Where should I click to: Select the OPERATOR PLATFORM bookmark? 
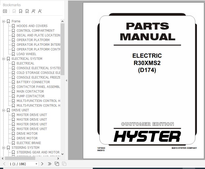33,40
